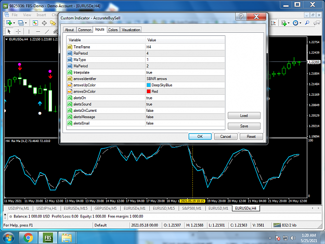Click the Cancel button
This screenshot has height=244, width=325.
226,136
